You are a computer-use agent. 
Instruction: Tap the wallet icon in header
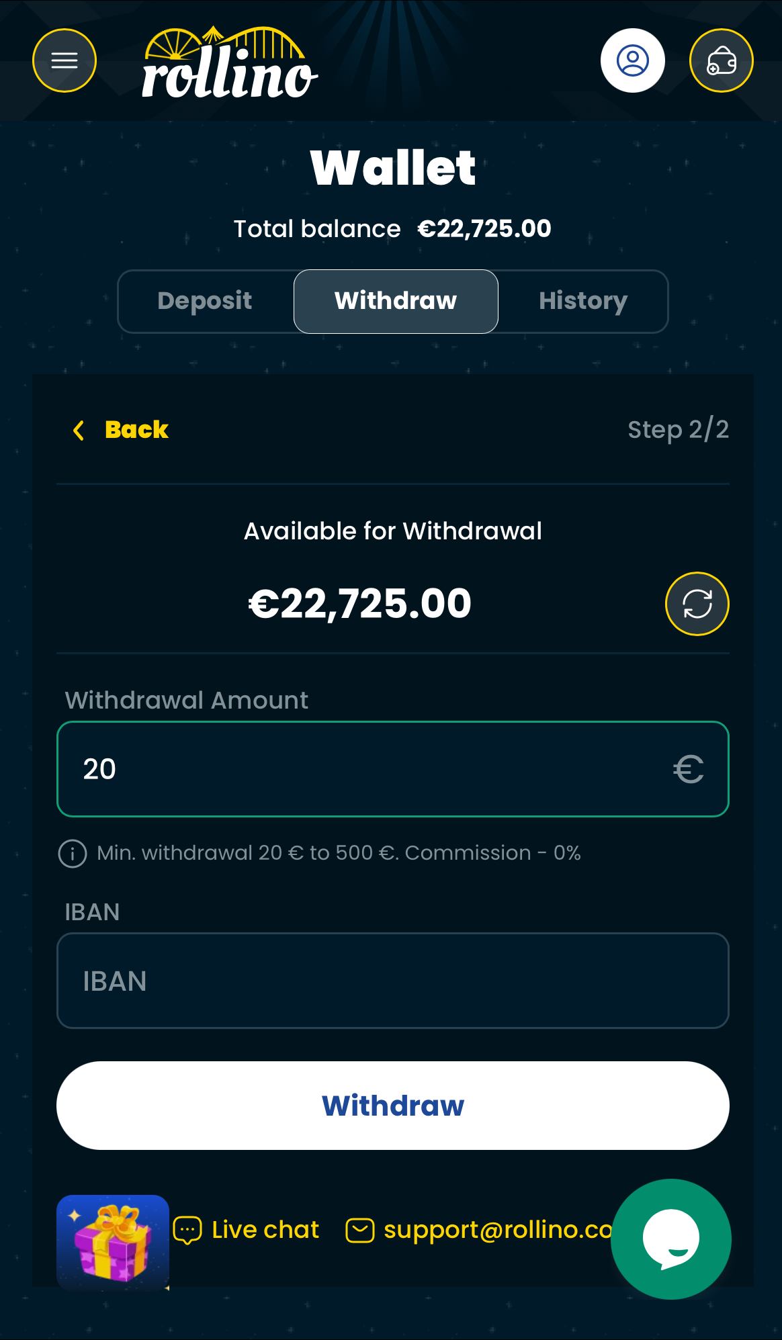tap(721, 61)
